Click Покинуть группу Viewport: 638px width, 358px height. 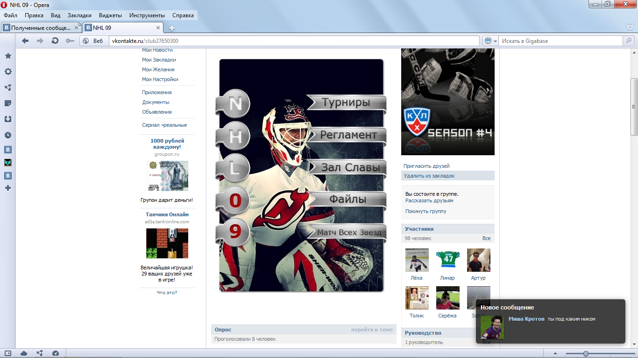point(426,211)
